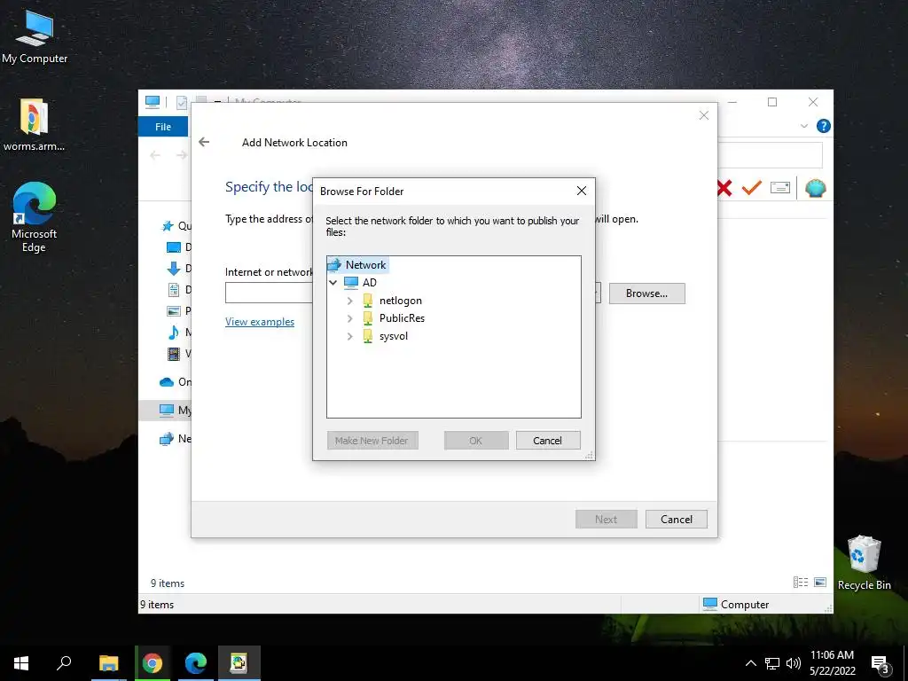Click the Network globe icon in the tree
Image resolution: width=908 pixels, height=681 pixels.
point(334,264)
